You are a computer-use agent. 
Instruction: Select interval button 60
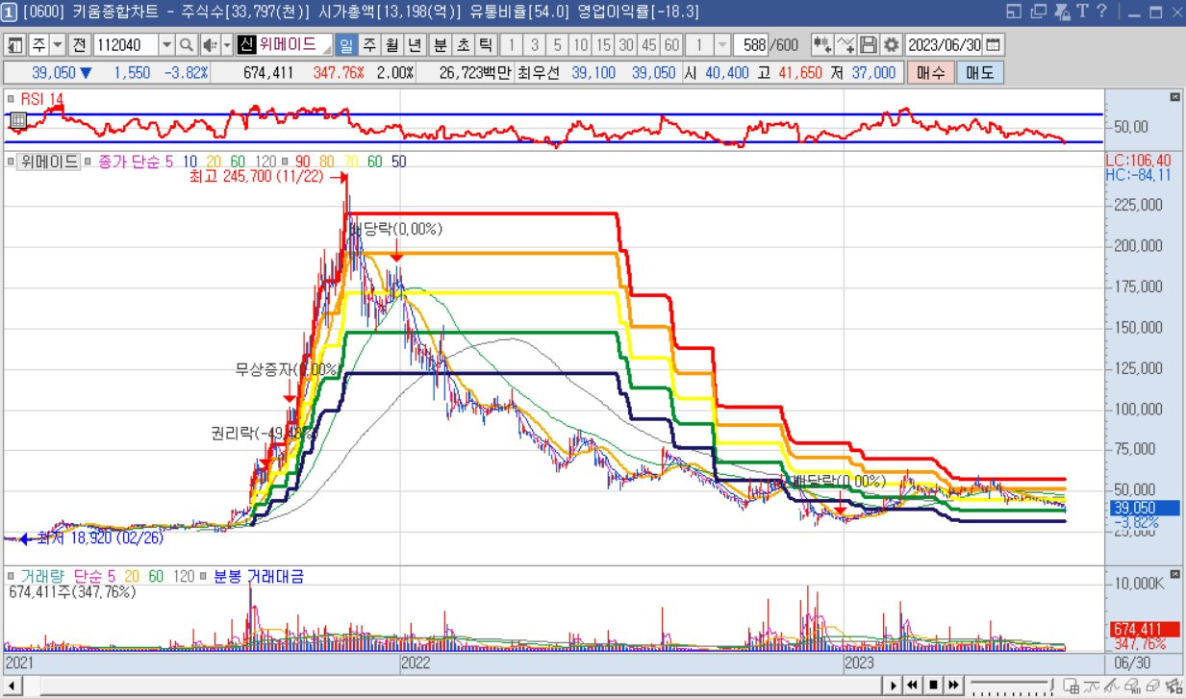coord(671,45)
